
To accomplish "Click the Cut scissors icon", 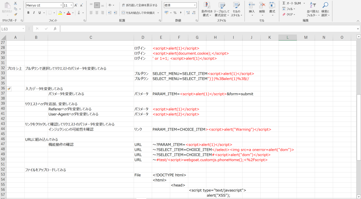I will click(15, 3).
